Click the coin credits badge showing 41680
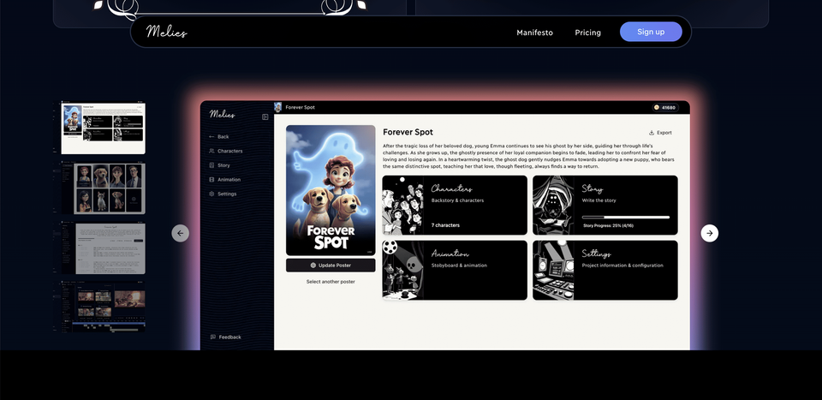This screenshot has height=400, width=822. [664, 108]
